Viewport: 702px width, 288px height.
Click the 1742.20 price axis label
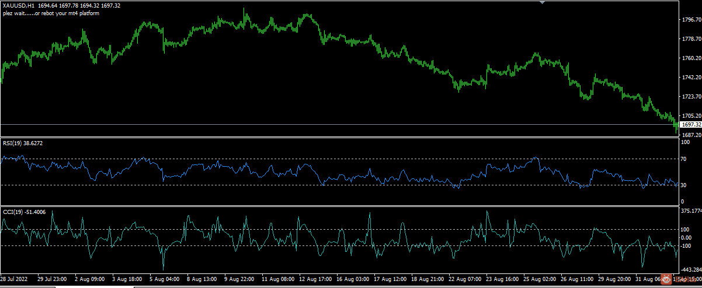point(691,78)
